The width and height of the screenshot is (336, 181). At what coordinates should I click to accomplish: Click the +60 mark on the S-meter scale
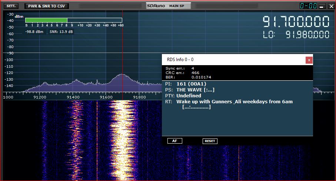pos(121,25)
